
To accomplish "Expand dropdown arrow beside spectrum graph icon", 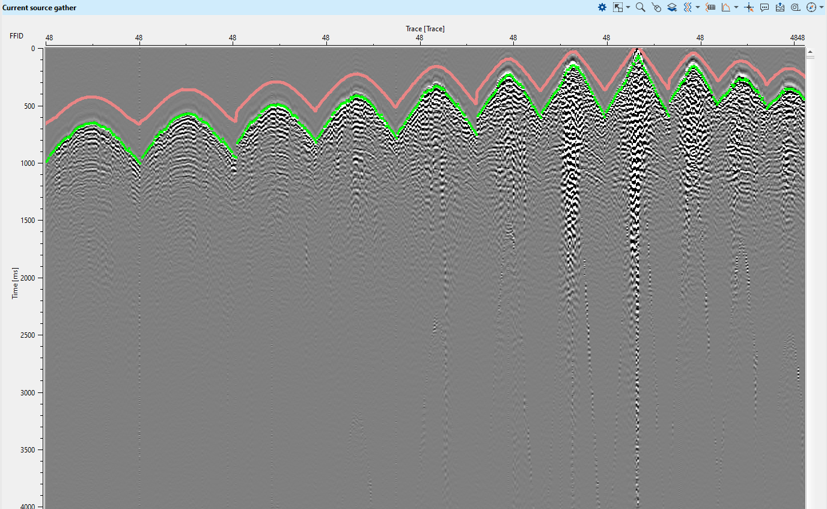I will 736,8.
